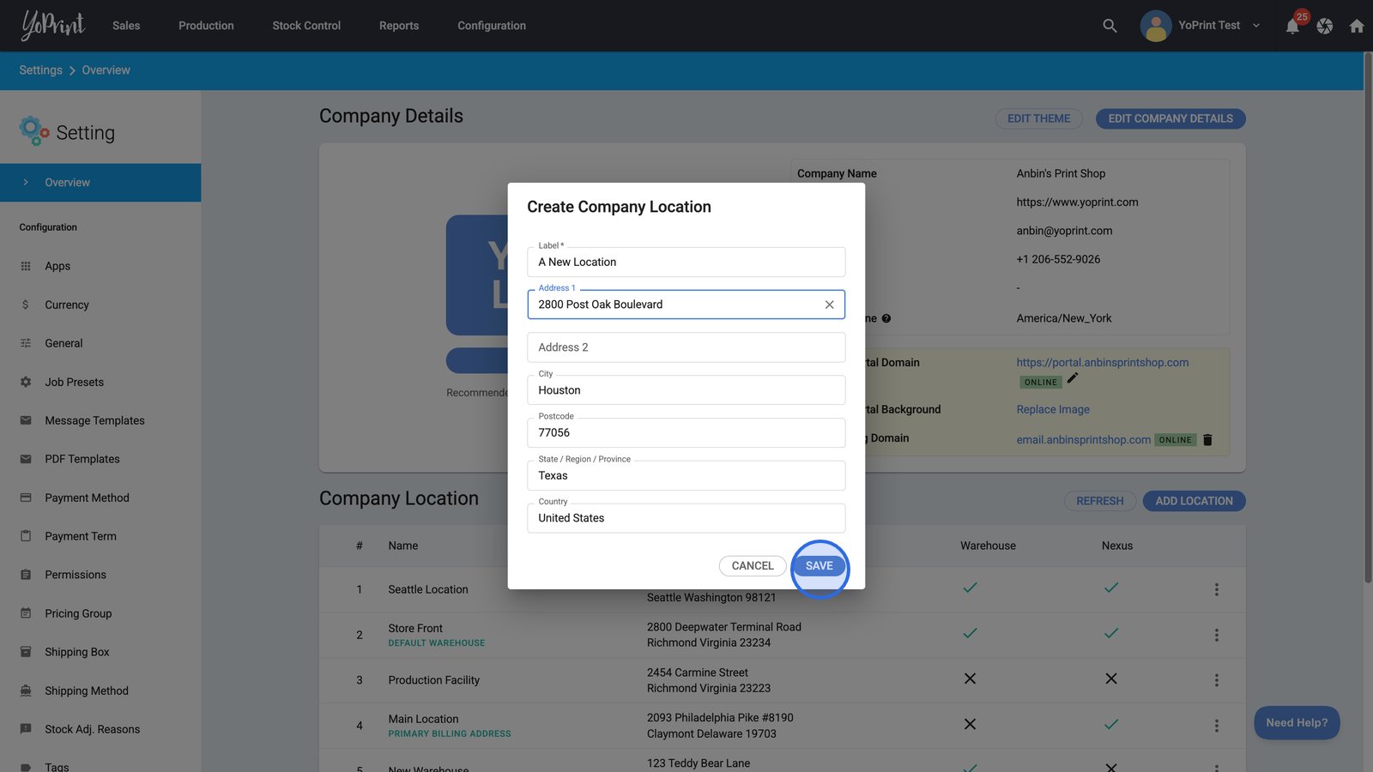Delete email domain using trash icon
This screenshot has width=1373, height=772.
pos(1207,440)
